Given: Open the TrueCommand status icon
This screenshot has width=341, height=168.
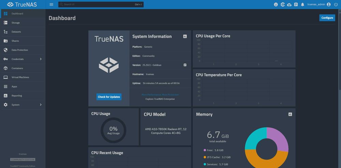Looking at the screenshot, I should point(282,4).
